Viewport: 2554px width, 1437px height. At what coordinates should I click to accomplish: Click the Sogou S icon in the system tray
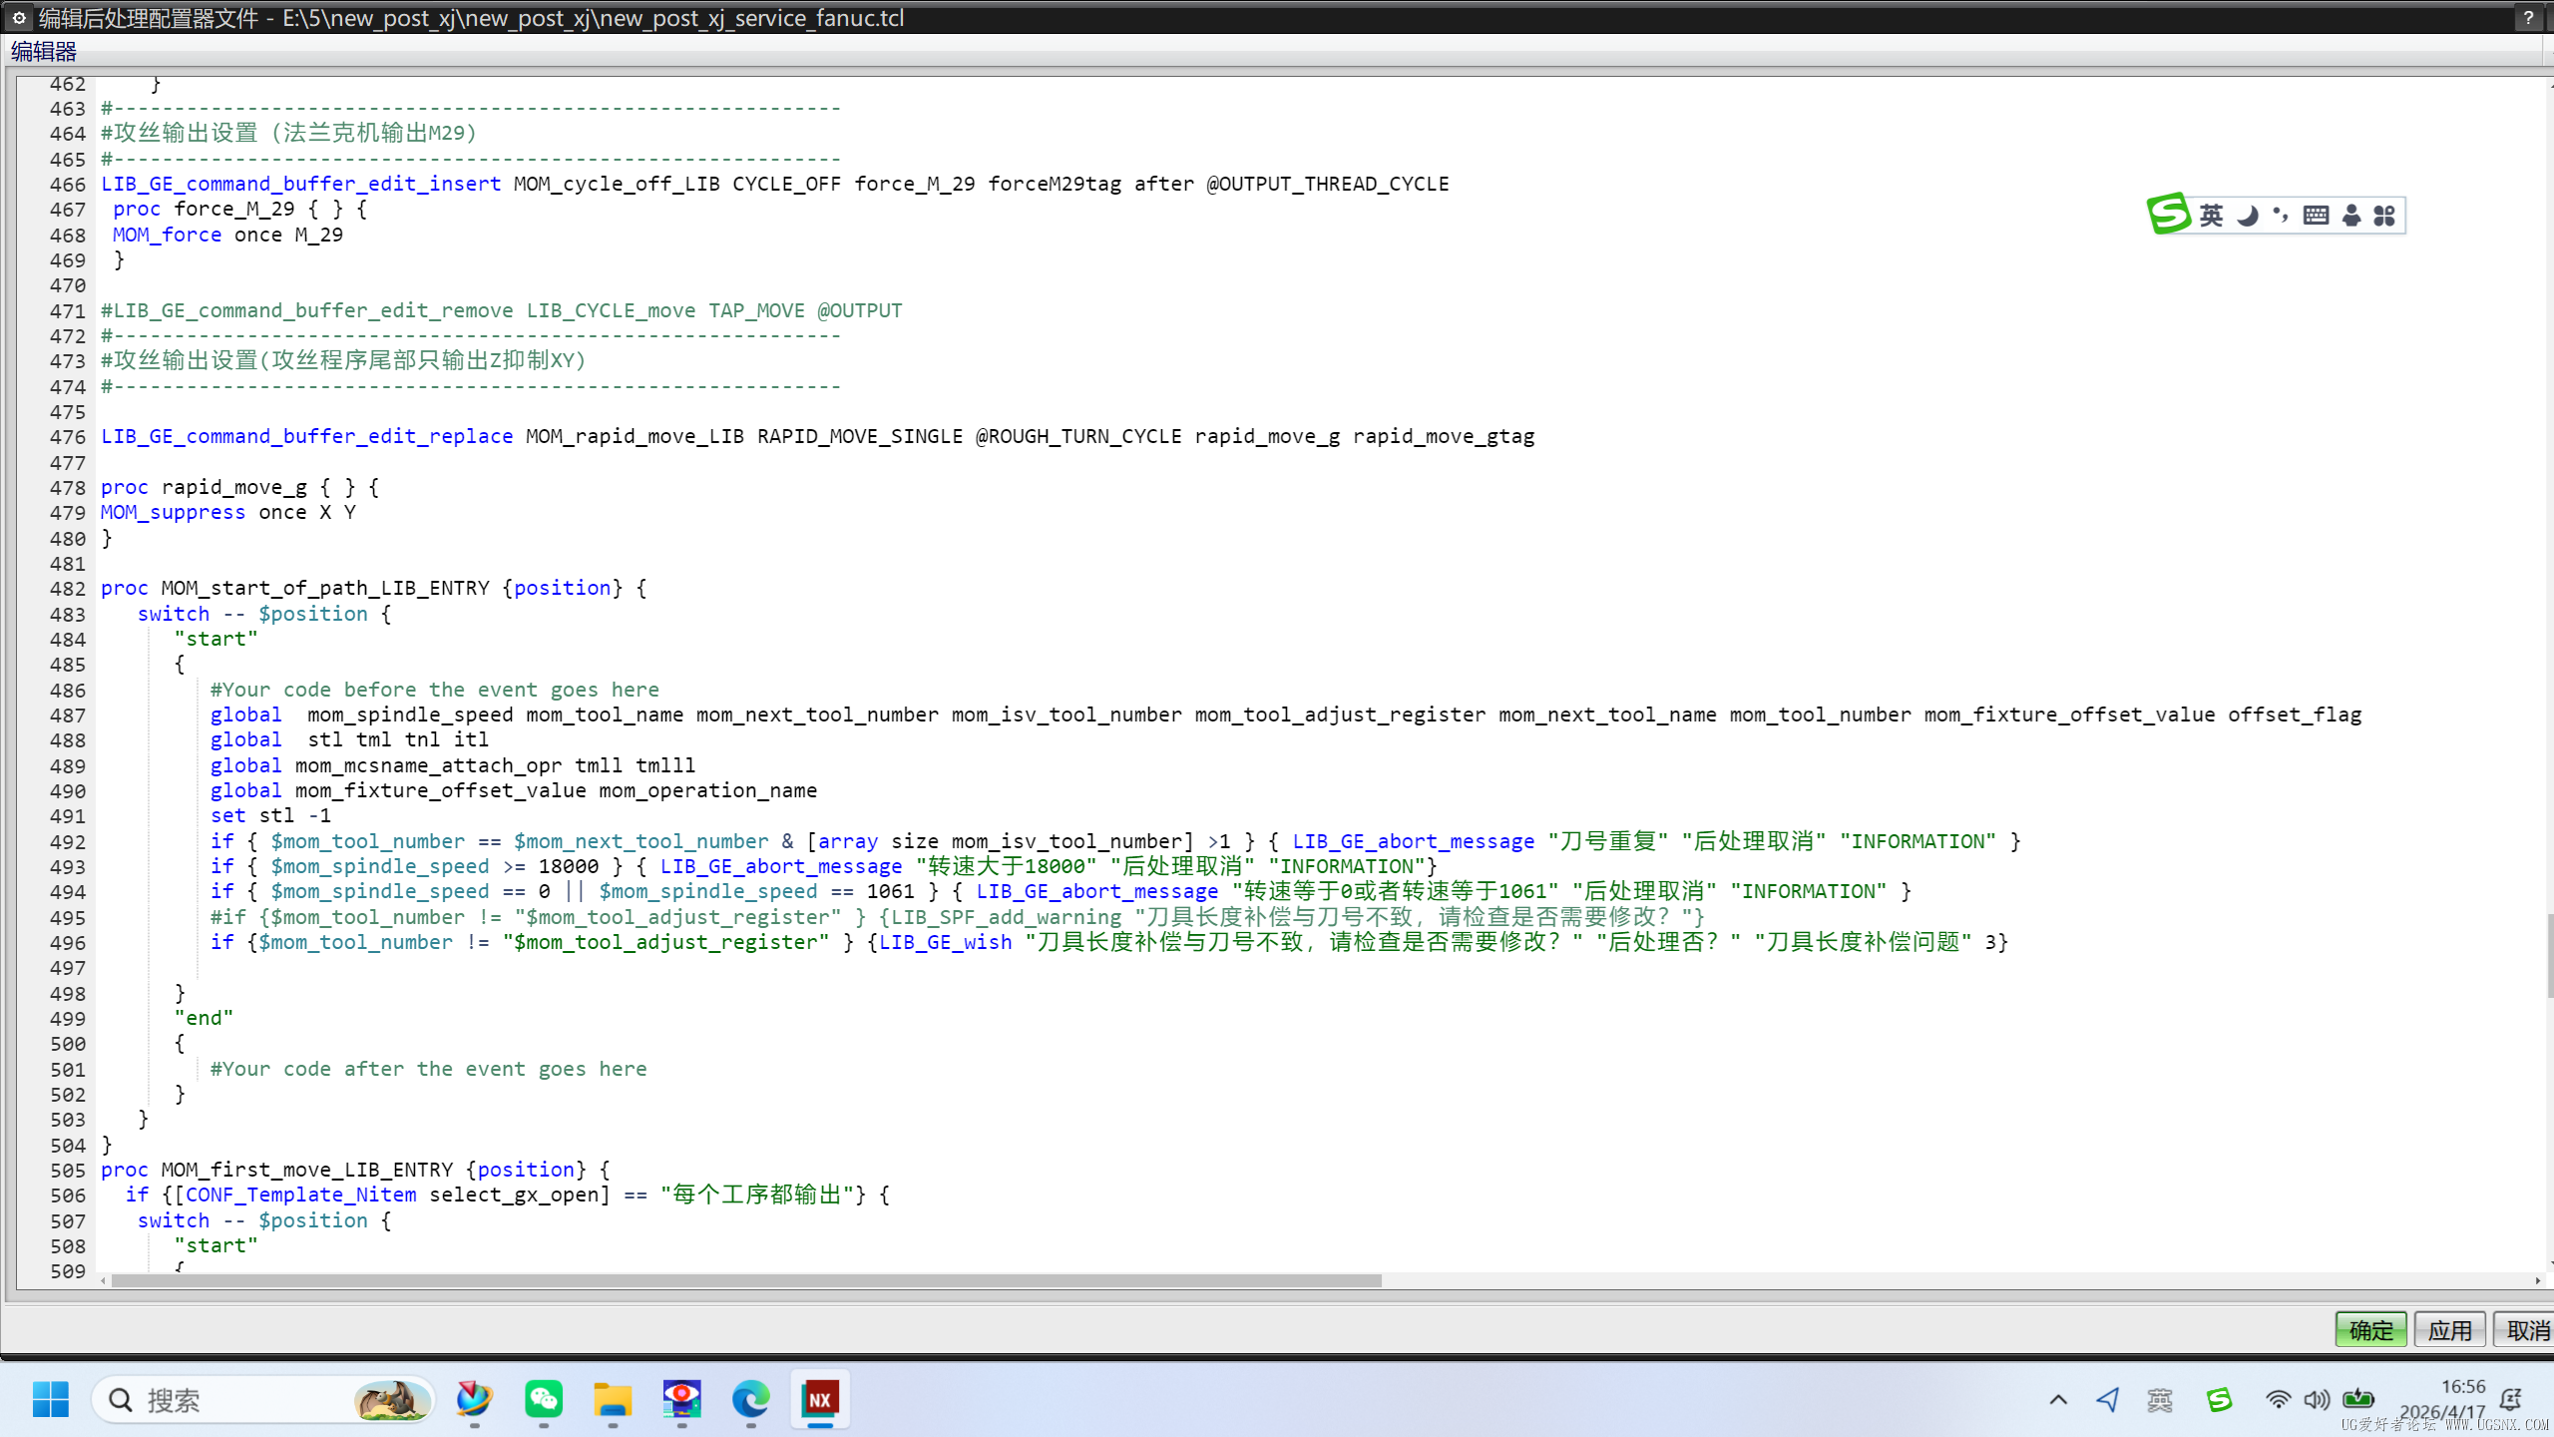click(2220, 1399)
